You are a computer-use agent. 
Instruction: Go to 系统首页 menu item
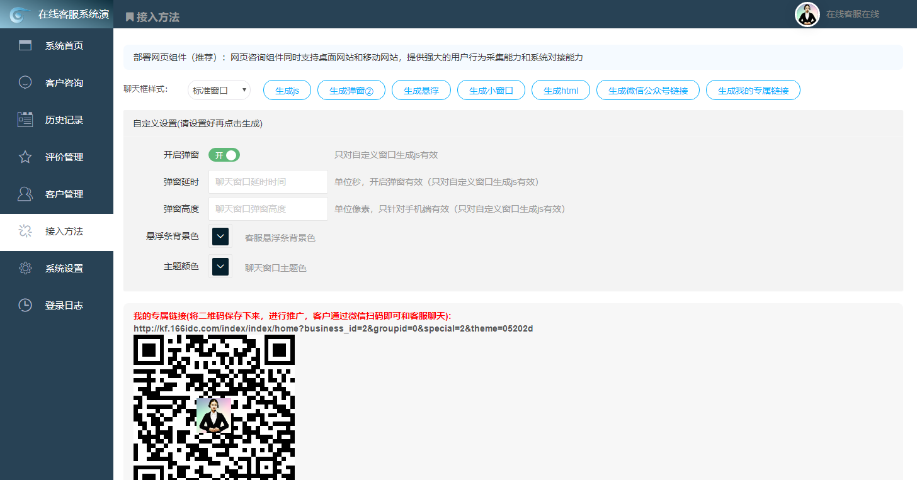pos(57,45)
